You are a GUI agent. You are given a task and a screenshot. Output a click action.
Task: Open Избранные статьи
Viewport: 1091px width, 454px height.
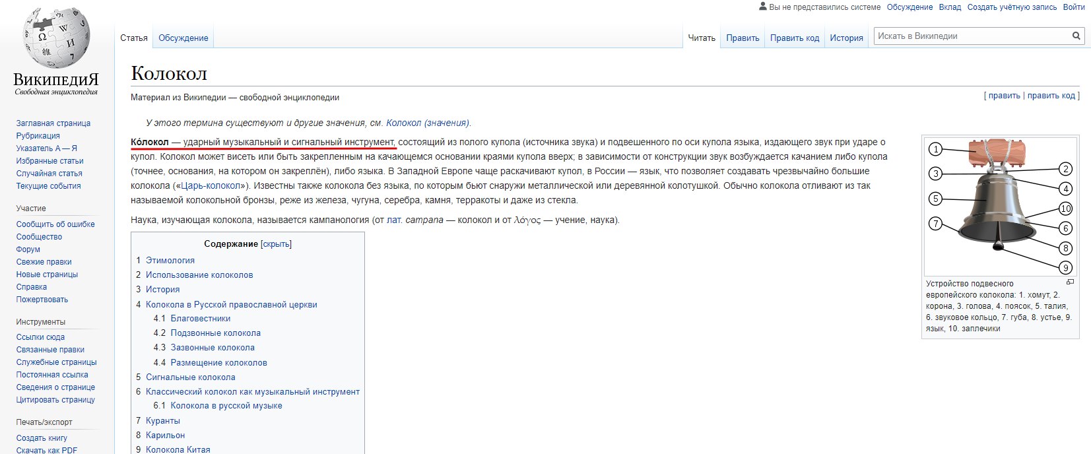(x=50, y=161)
